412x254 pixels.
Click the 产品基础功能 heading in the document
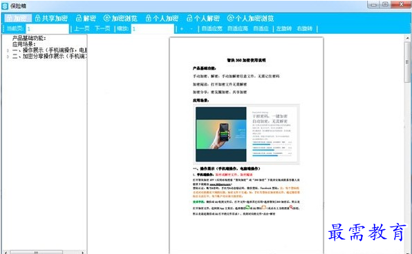pyautogui.click(x=205, y=68)
